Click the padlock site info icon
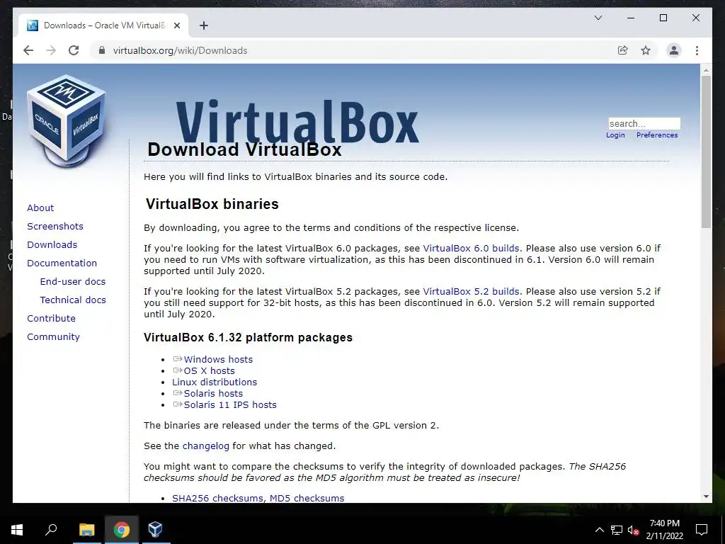The image size is (725, 544). 102,50
